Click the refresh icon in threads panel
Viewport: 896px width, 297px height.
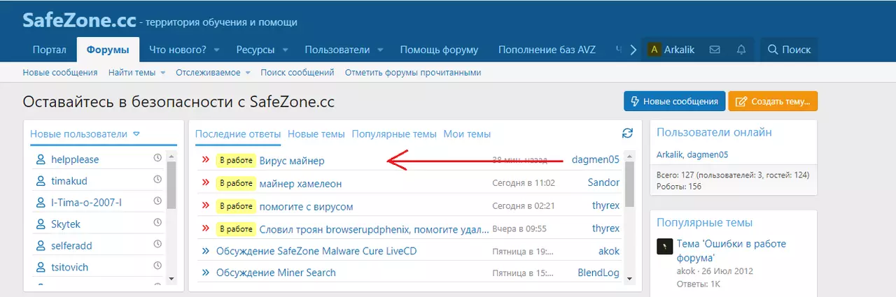click(627, 133)
